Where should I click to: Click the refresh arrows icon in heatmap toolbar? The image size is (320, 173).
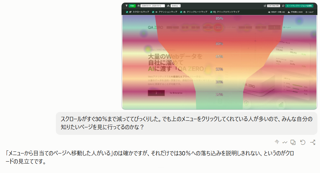[x=283, y=6]
